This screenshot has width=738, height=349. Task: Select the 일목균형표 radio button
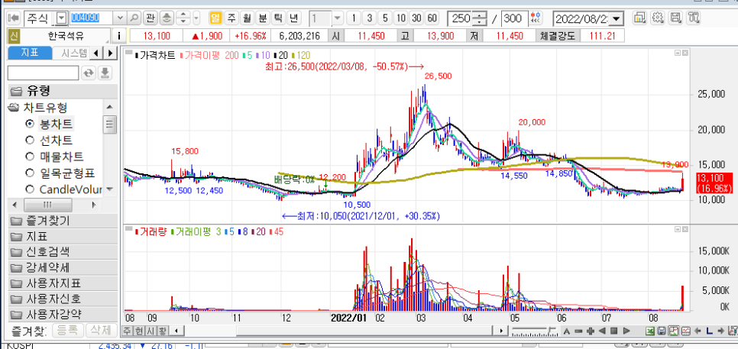pos(30,173)
